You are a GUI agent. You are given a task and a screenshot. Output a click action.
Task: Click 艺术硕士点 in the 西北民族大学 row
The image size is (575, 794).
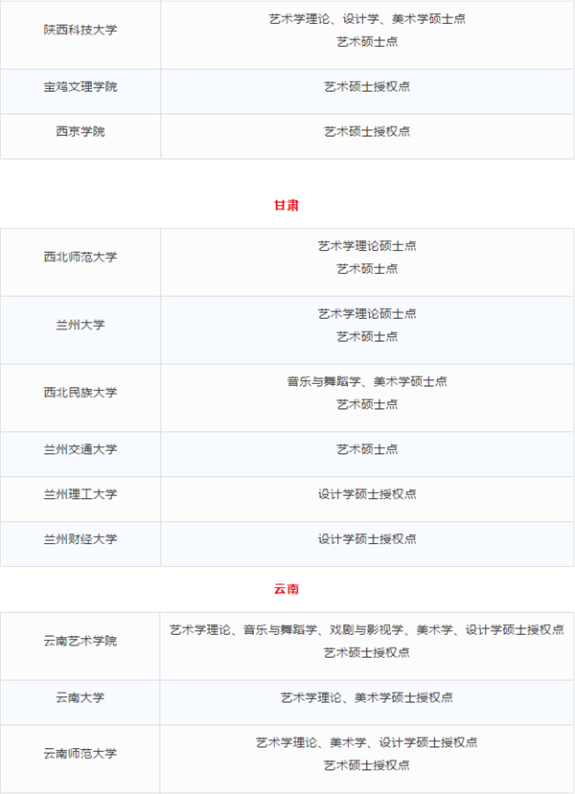click(367, 404)
